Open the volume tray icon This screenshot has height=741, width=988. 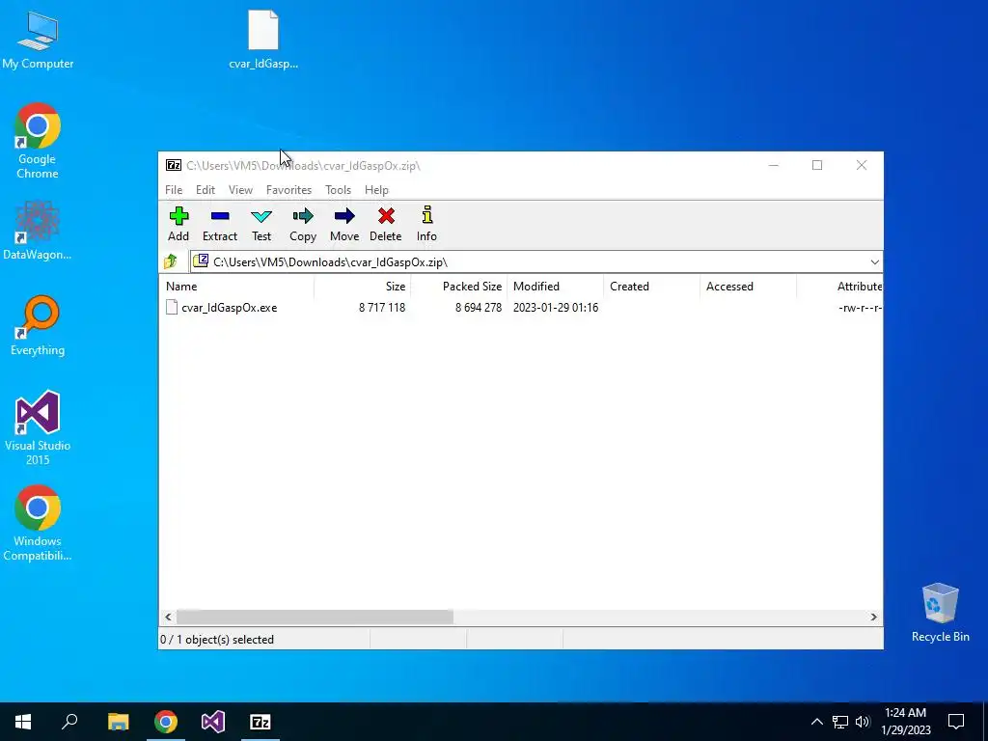[863, 722]
